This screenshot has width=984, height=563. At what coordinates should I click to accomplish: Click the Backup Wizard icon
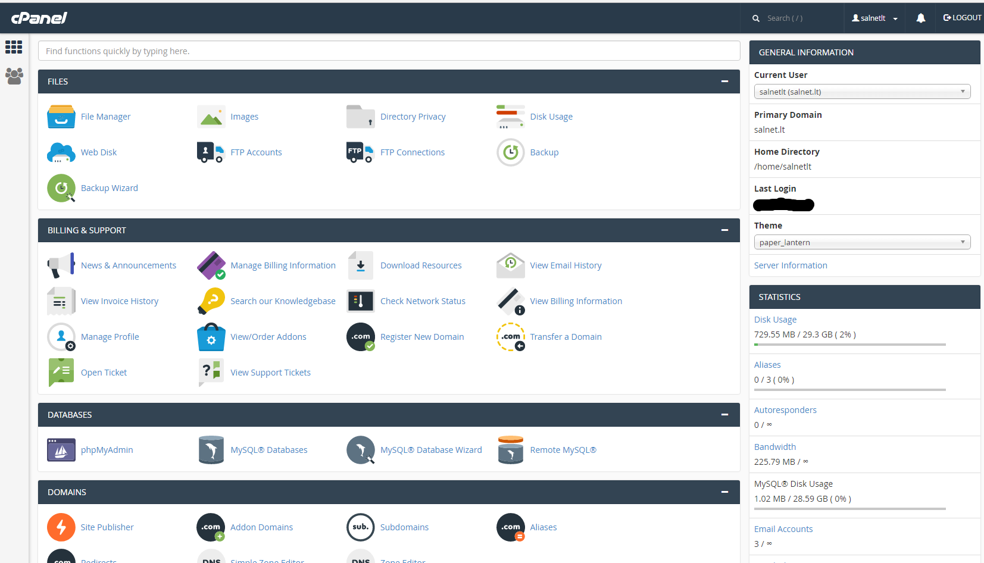click(x=61, y=188)
